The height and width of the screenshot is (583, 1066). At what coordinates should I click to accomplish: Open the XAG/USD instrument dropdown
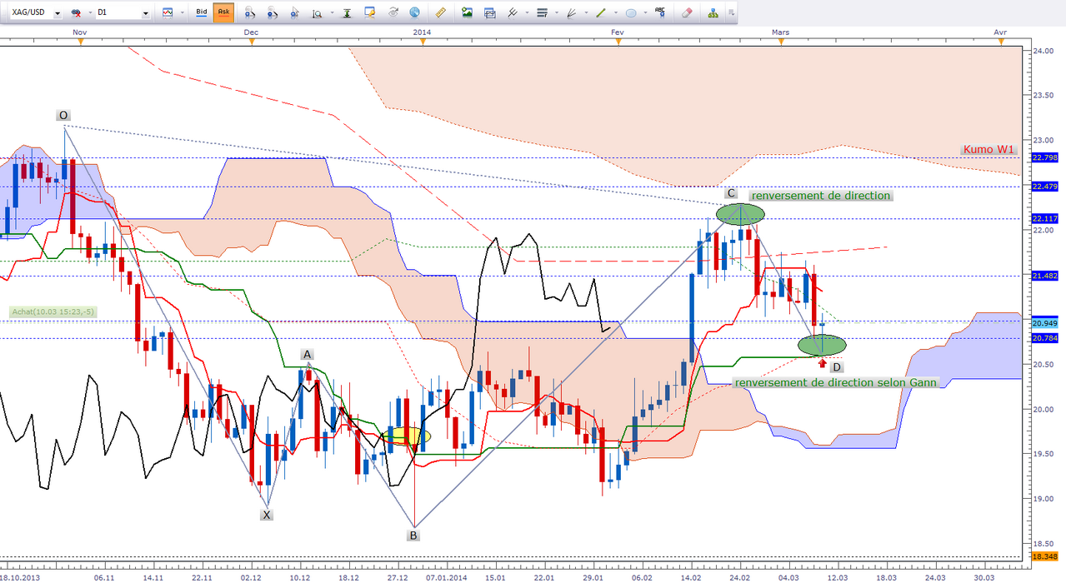tap(58, 13)
